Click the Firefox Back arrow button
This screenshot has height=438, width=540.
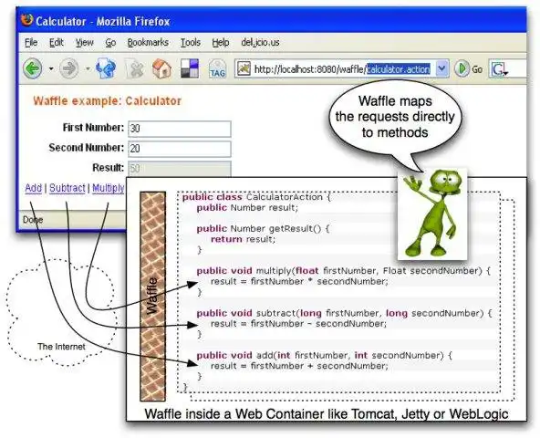click(x=33, y=68)
